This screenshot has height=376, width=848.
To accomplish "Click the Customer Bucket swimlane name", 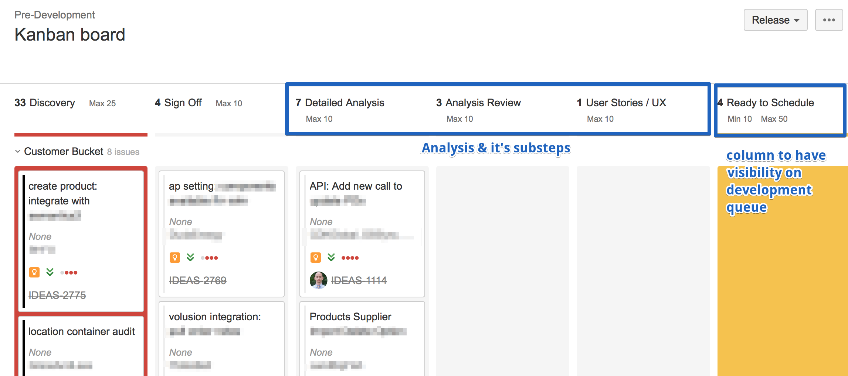I will 64,152.
